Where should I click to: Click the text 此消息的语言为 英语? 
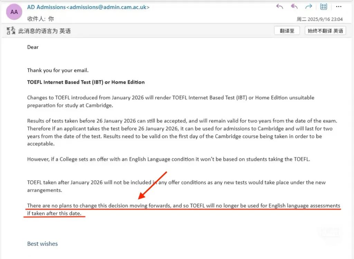click(x=45, y=31)
